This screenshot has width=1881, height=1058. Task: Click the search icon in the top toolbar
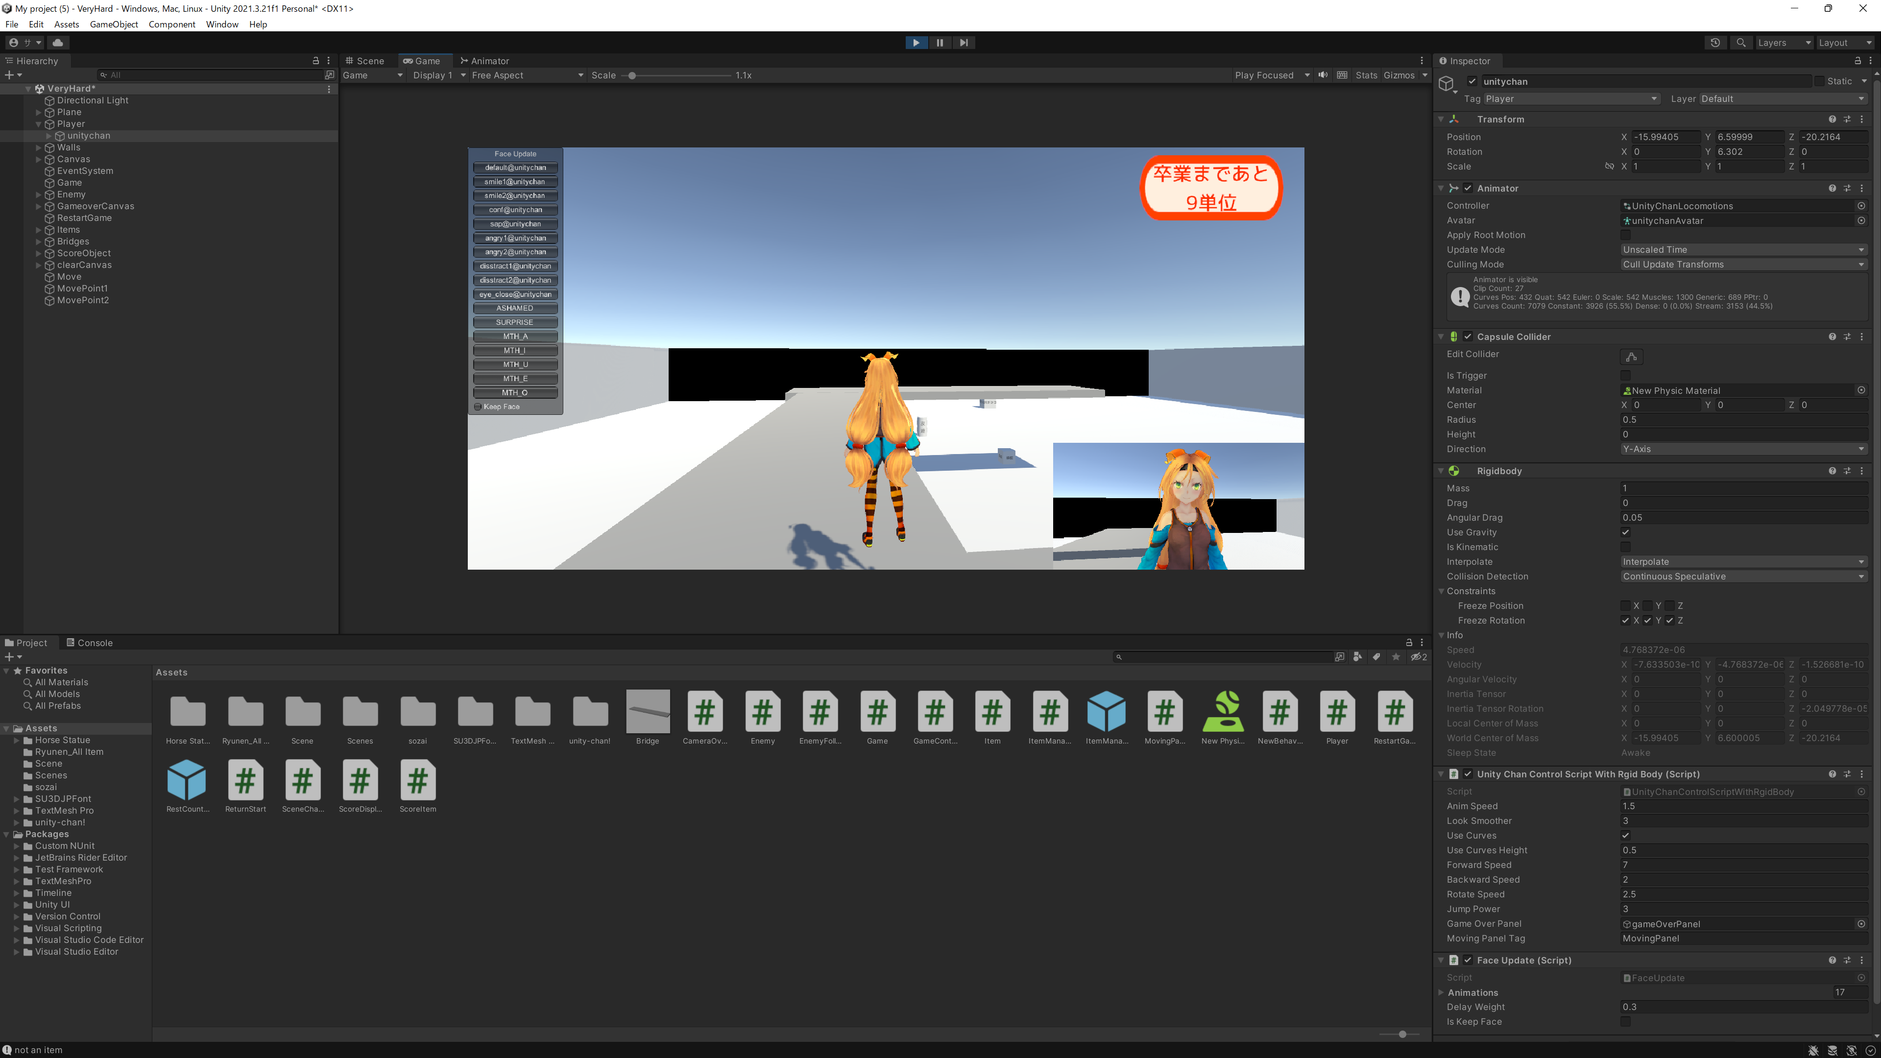pyautogui.click(x=1741, y=42)
